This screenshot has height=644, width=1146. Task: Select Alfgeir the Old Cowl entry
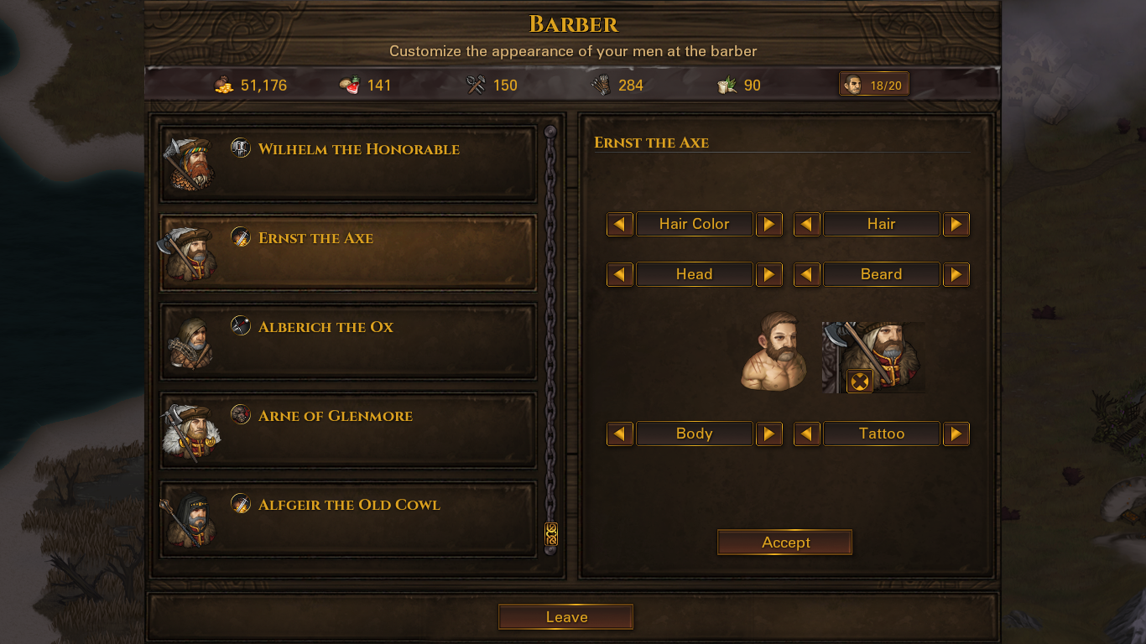point(348,519)
